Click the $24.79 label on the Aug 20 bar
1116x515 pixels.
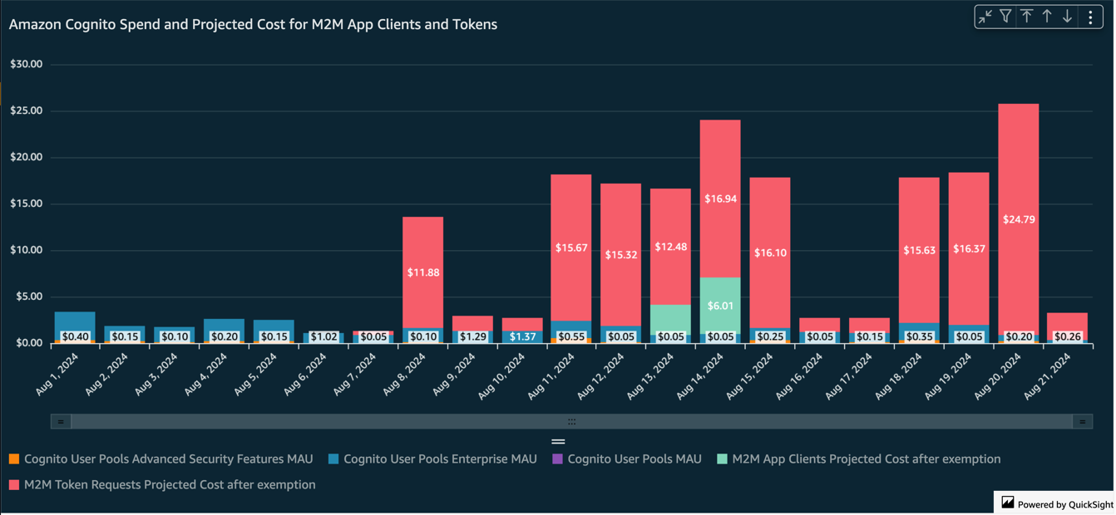click(x=1018, y=219)
